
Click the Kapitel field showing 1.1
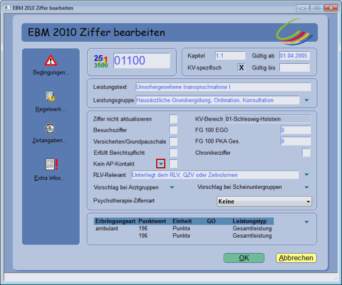[230, 56]
